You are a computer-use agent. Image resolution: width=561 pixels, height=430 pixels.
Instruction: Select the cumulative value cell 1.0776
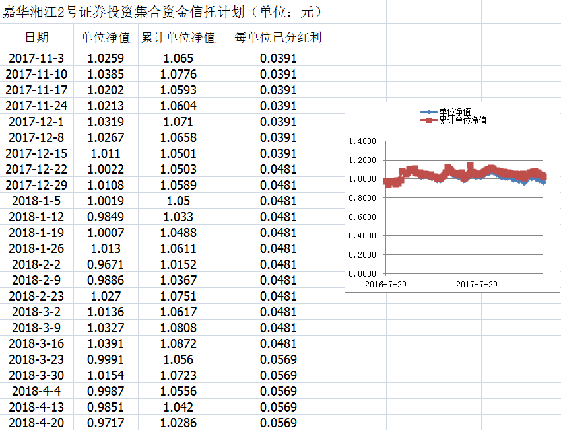[178, 74]
